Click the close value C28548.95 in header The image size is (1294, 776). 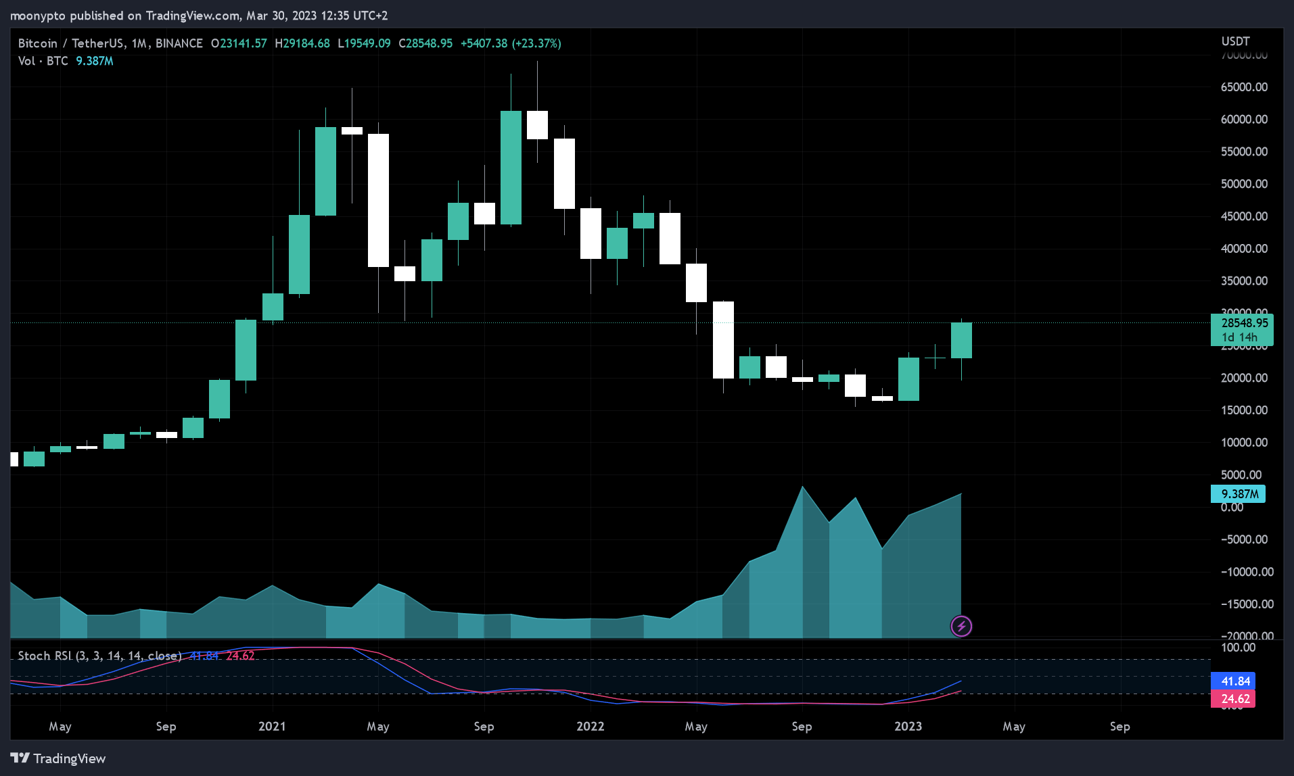coord(425,43)
